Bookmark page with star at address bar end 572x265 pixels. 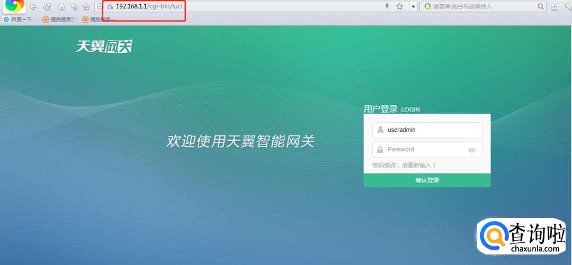[399, 6]
